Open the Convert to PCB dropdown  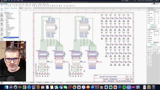pyautogui.click(x=156, y=19)
